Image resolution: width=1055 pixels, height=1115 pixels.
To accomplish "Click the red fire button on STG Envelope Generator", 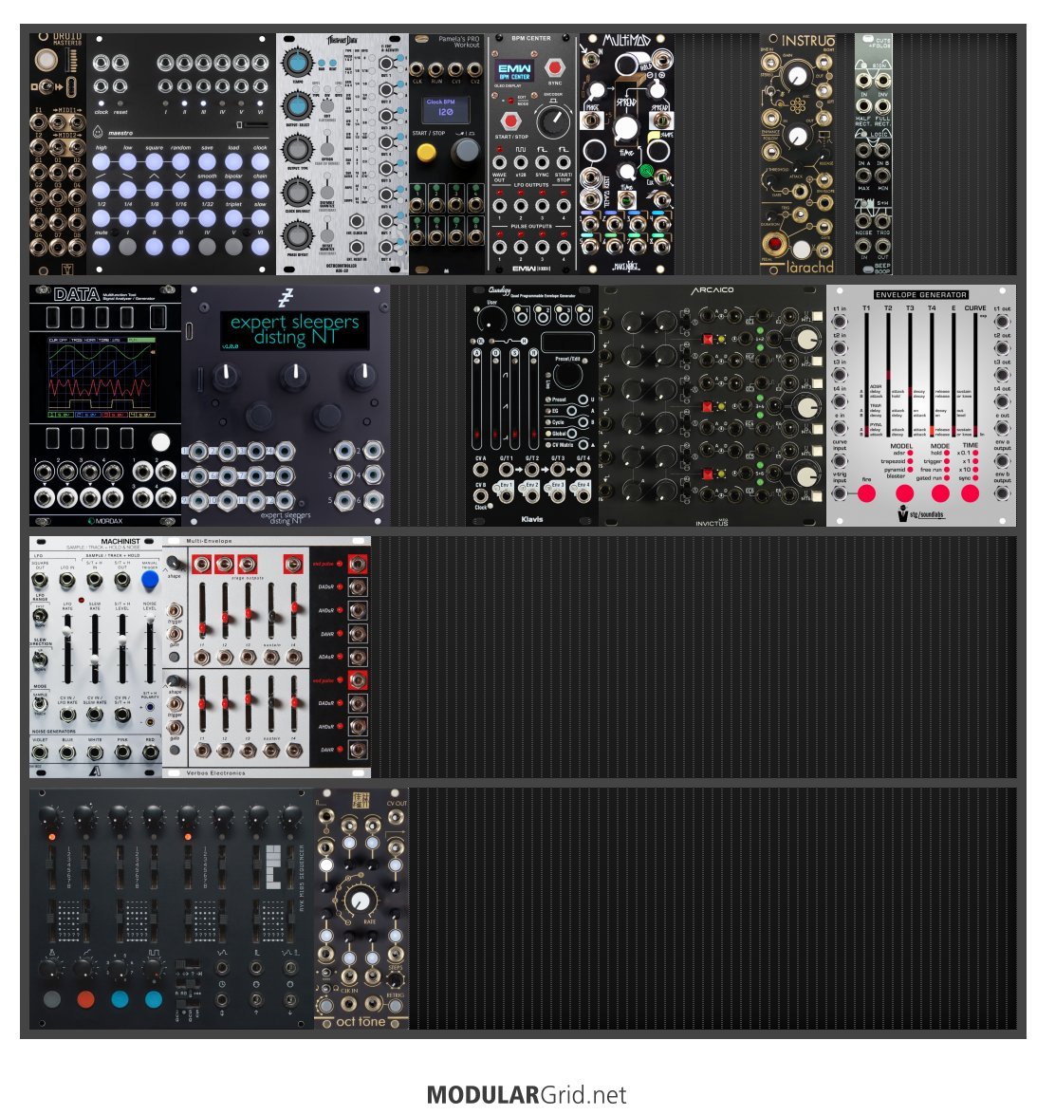I will point(866,492).
